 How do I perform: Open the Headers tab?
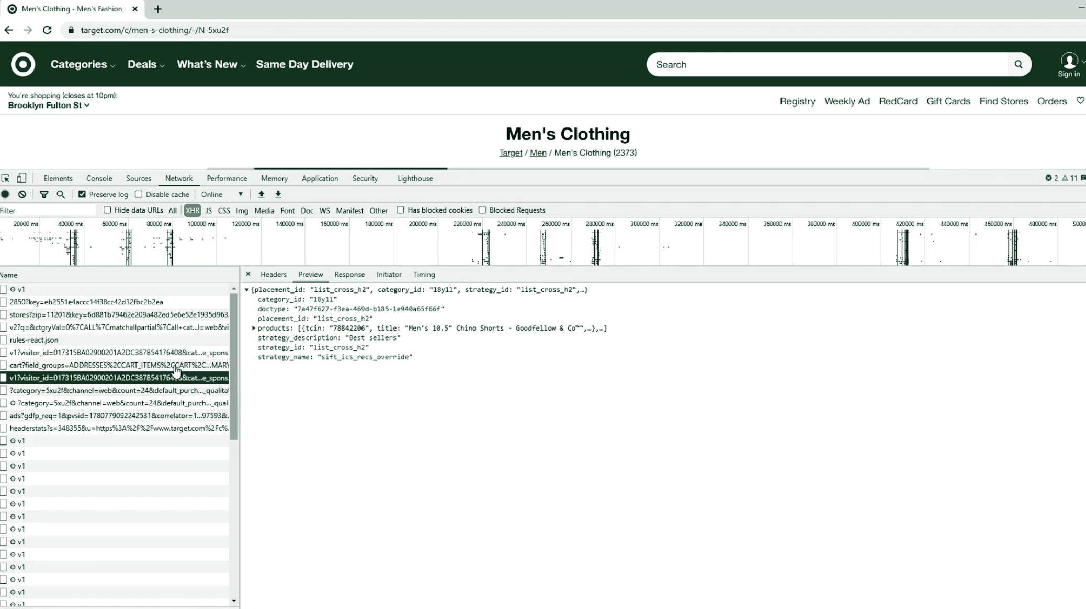coord(274,274)
